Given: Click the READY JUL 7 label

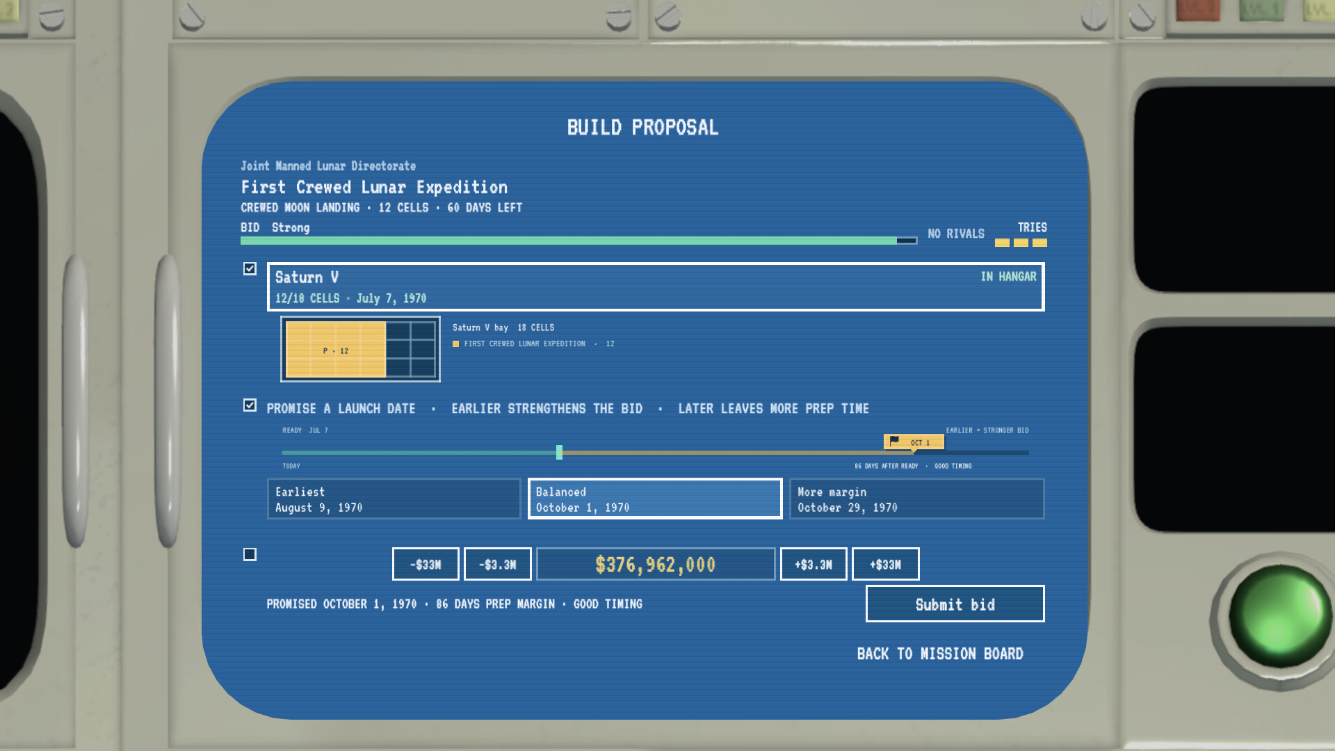Looking at the screenshot, I should pos(305,430).
